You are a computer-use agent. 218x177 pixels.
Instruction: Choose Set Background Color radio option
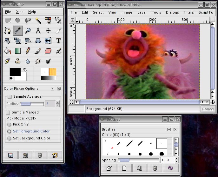(9, 138)
